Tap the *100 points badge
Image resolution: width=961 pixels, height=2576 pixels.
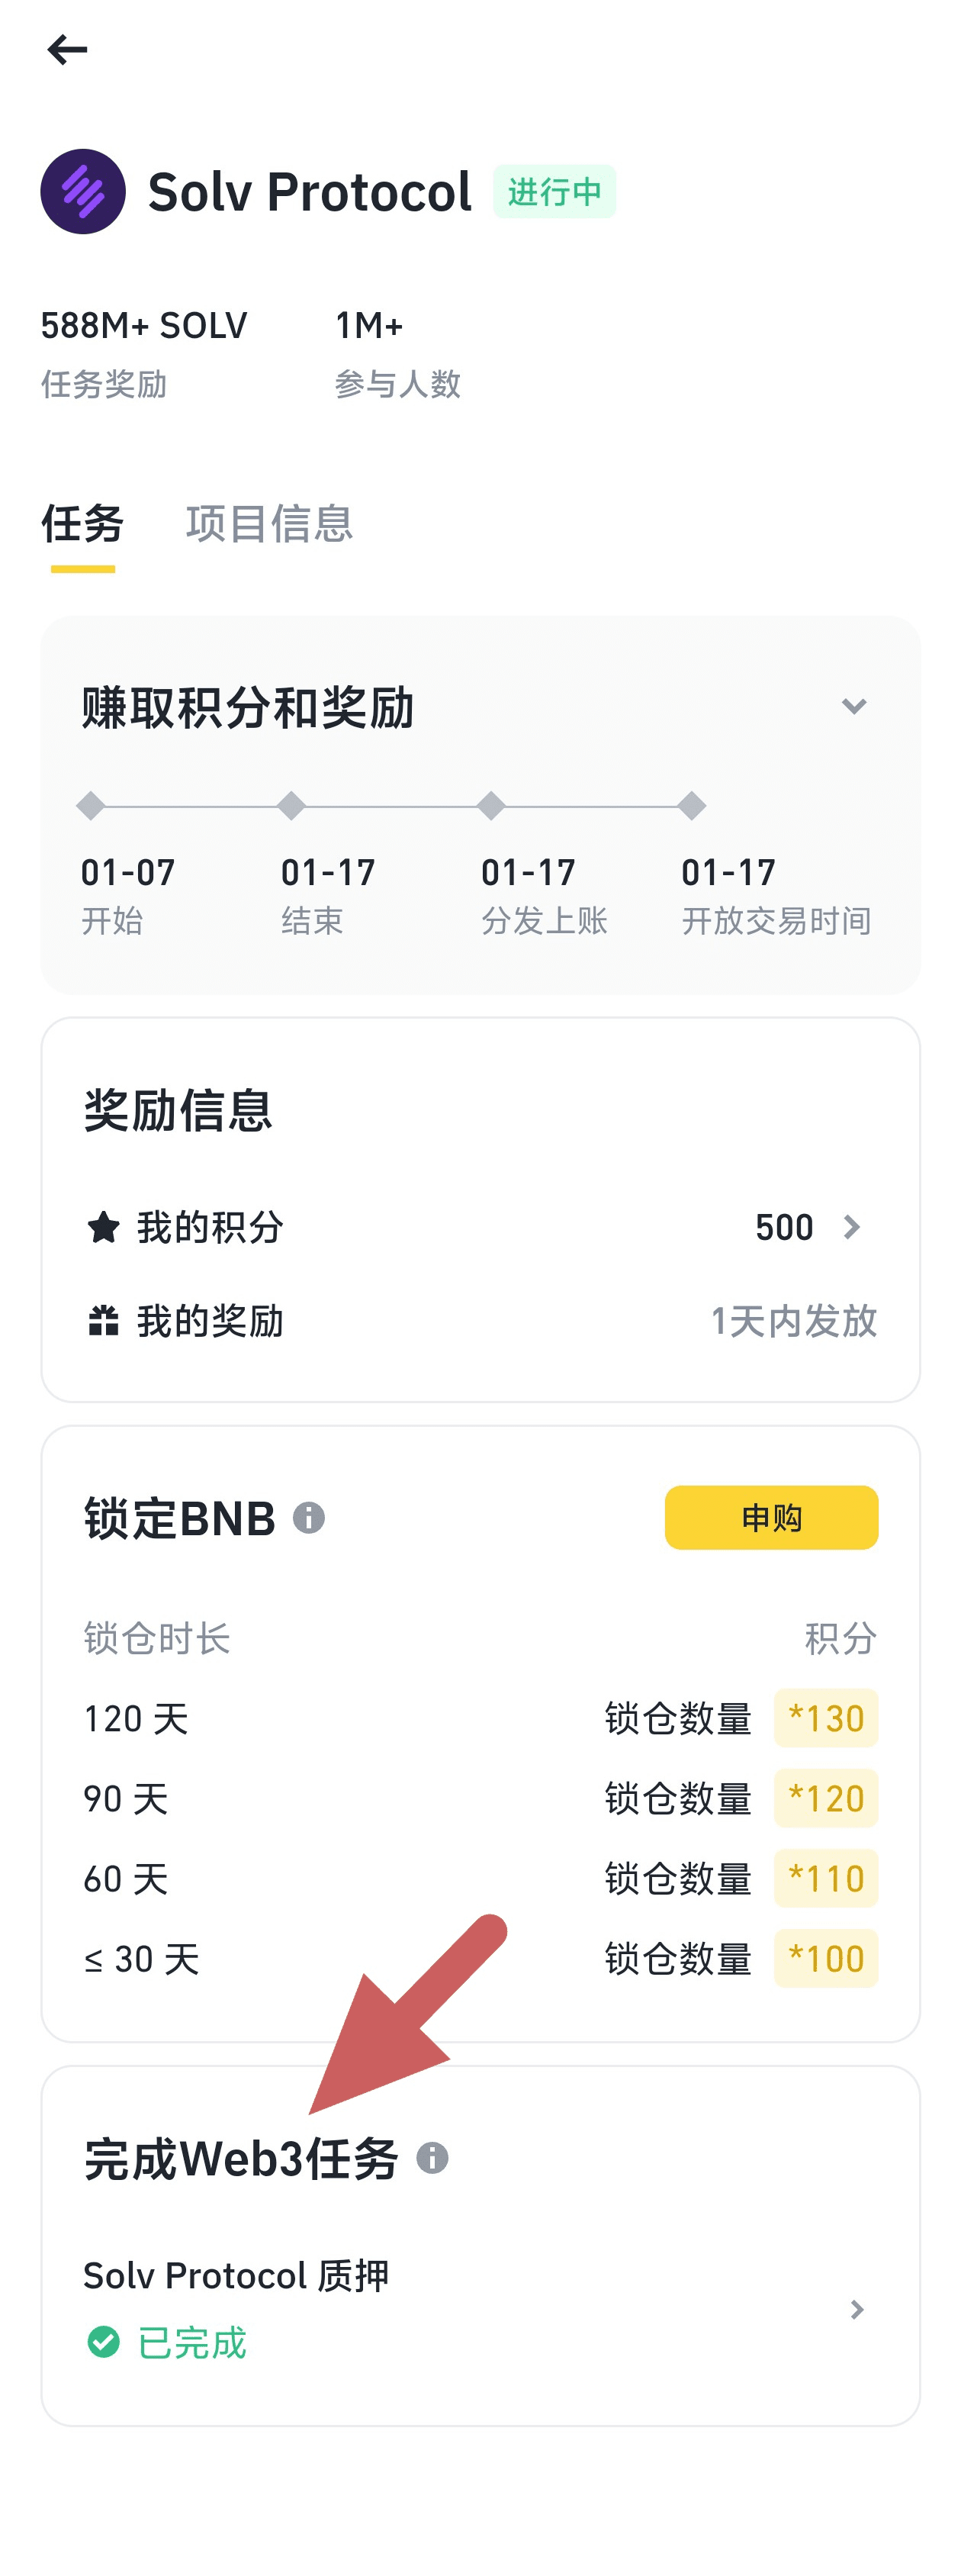[x=826, y=1958]
